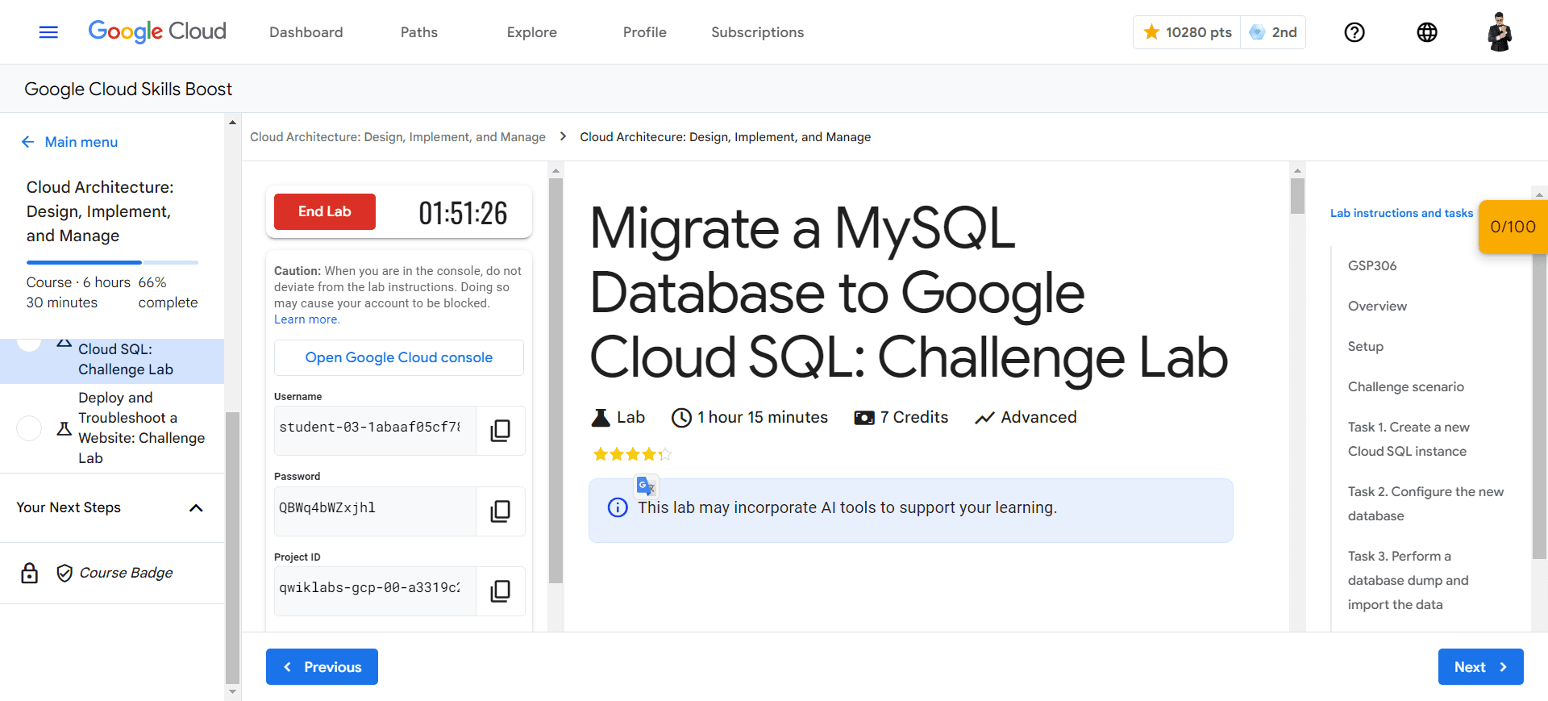Copy the Username to clipboard
Image resolution: width=1548 pixels, height=701 pixels.
point(500,431)
